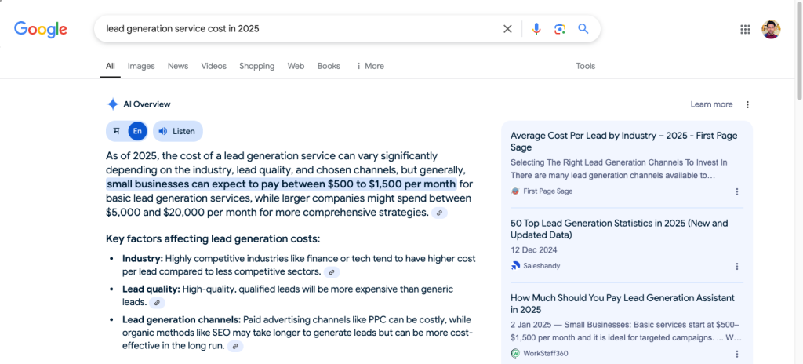The height and width of the screenshot is (364, 803).
Task: Open the Google apps grid
Action: point(745,29)
